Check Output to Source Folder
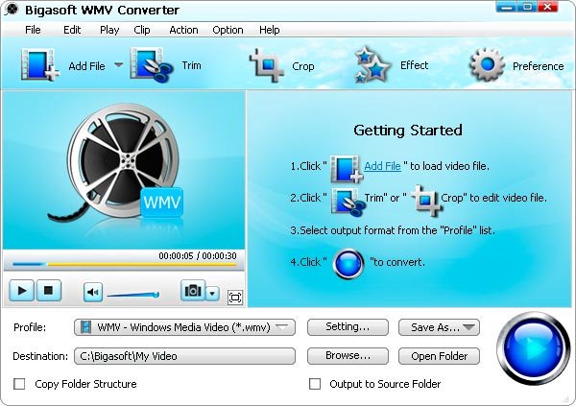 coord(314,384)
